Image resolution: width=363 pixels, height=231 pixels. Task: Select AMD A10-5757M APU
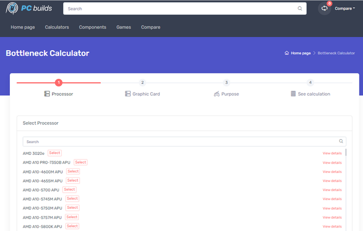pyautogui.click(x=72, y=217)
